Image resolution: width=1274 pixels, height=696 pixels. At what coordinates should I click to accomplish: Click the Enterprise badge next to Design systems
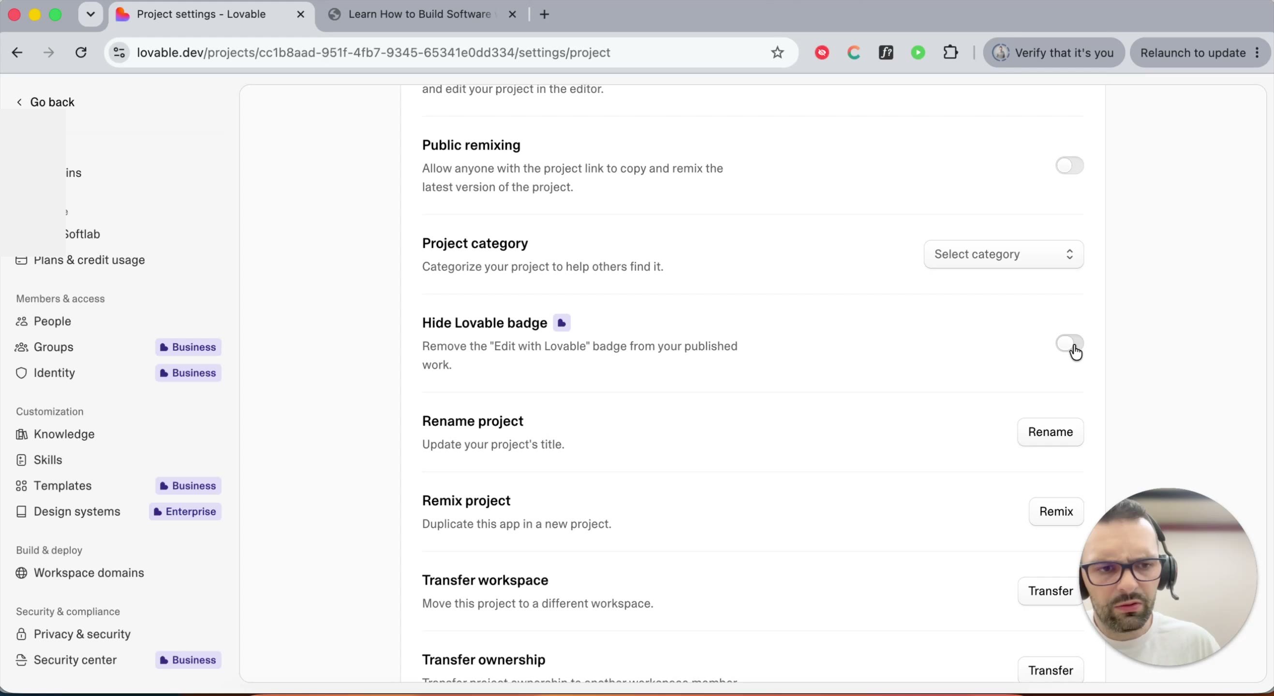(185, 512)
